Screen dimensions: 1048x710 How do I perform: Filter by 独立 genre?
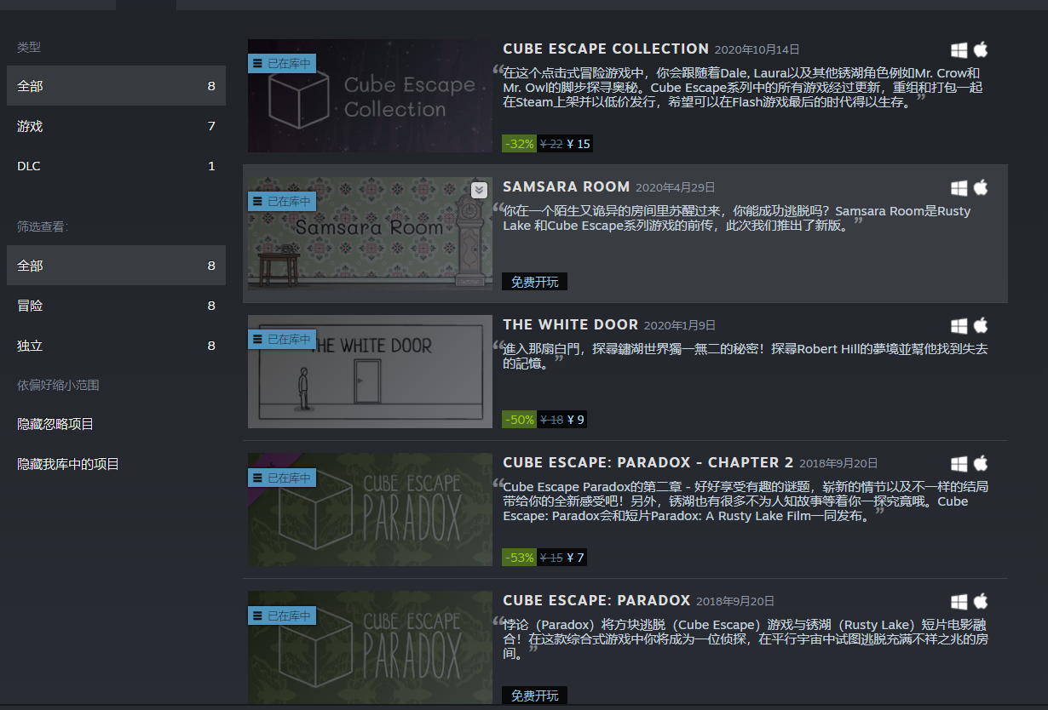tap(116, 346)
